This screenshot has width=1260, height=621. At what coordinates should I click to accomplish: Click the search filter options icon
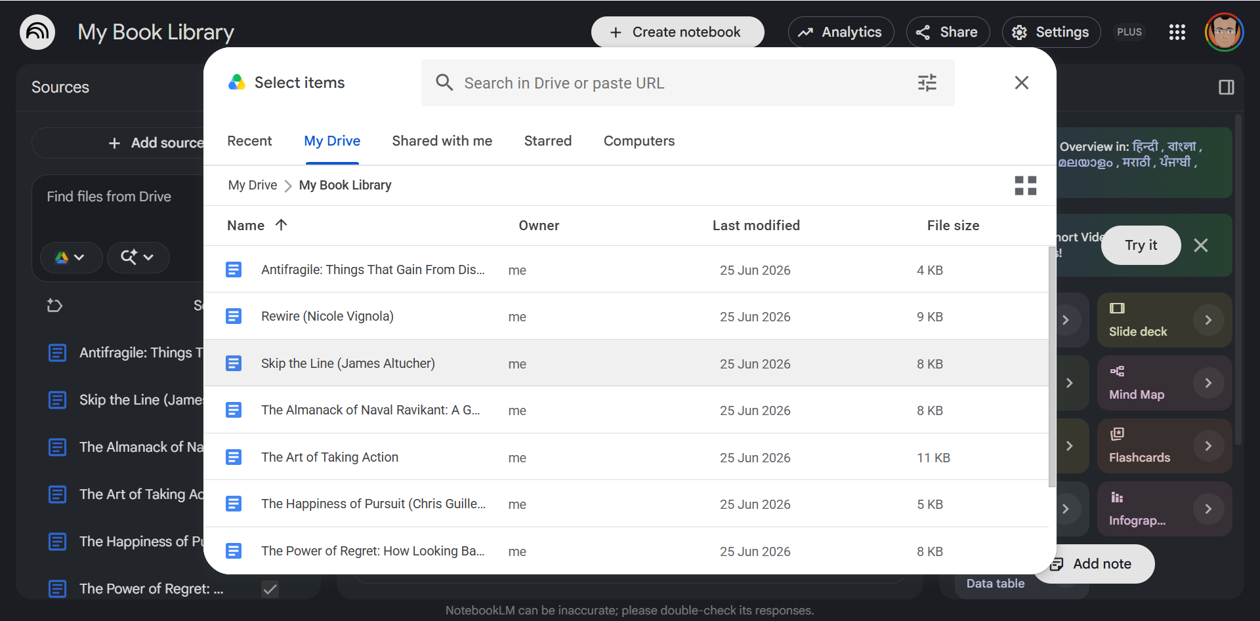point(927,83)
